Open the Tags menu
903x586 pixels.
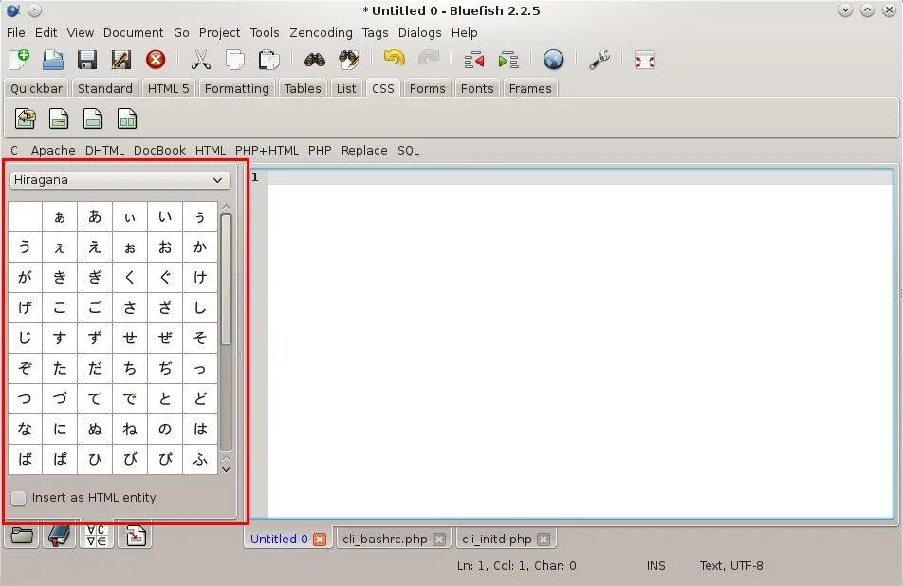(x=375, y=33)
